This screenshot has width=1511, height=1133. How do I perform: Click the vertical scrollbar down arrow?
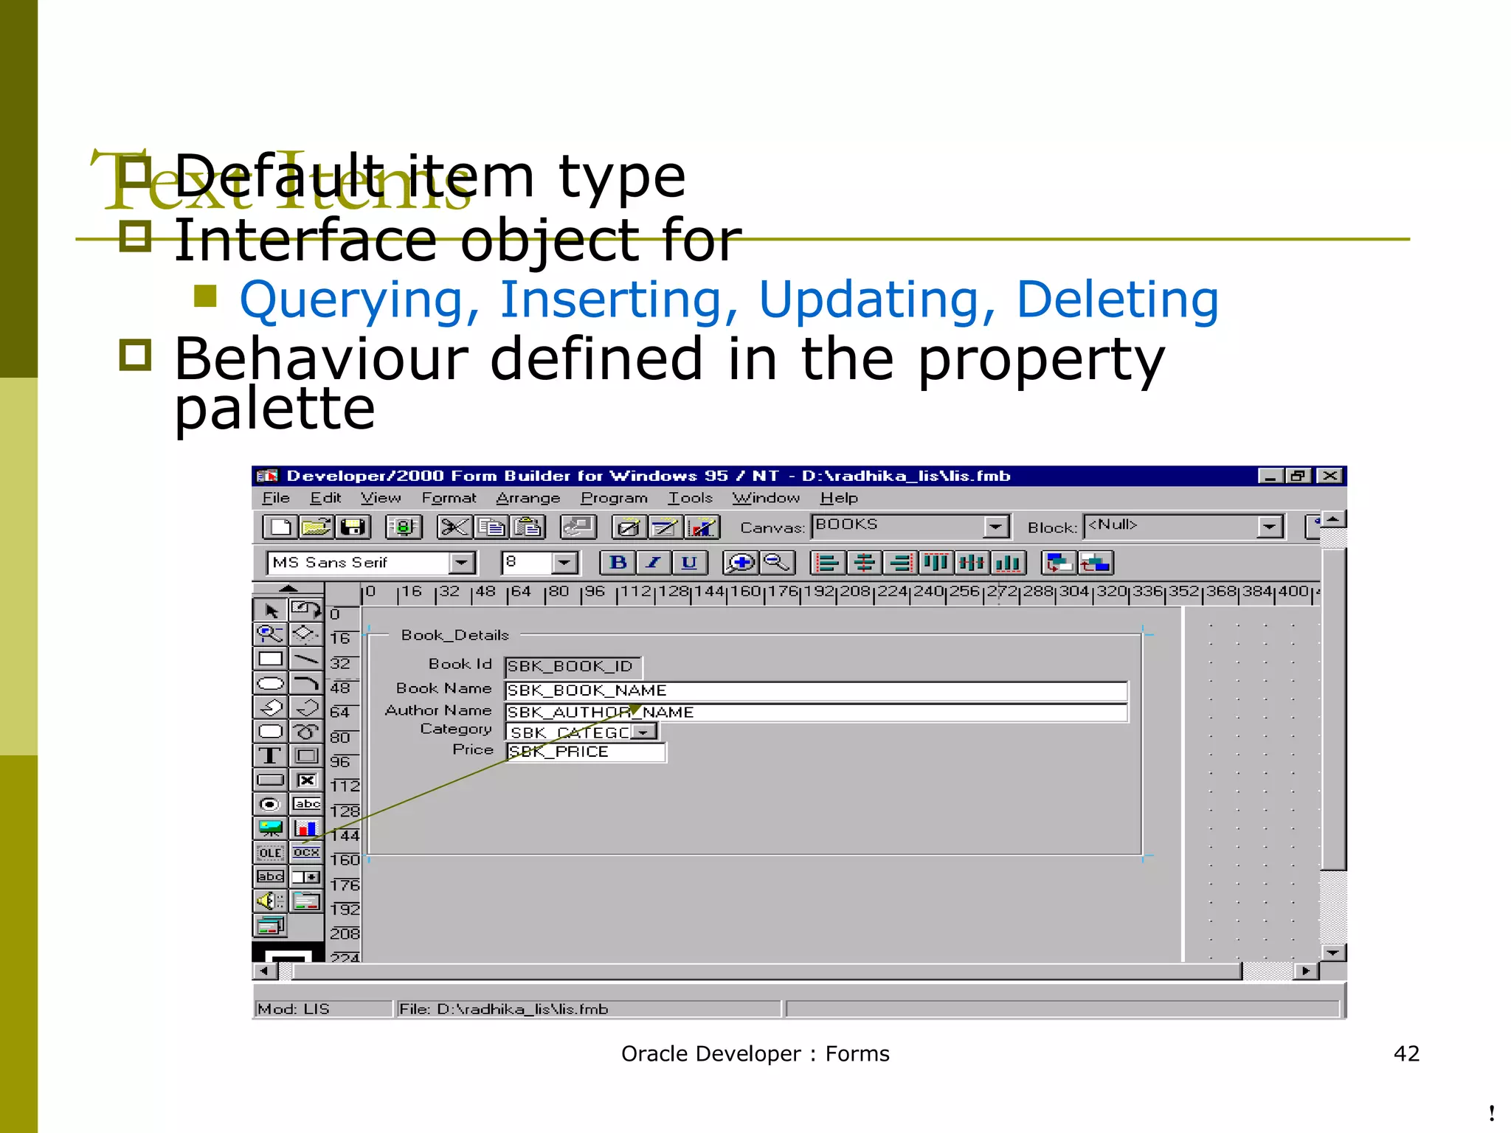click(x=1332, y=953)
